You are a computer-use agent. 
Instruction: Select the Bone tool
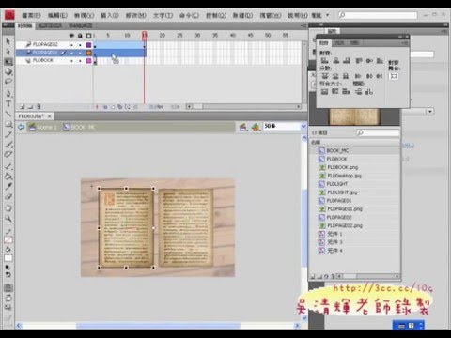[8, 166]
